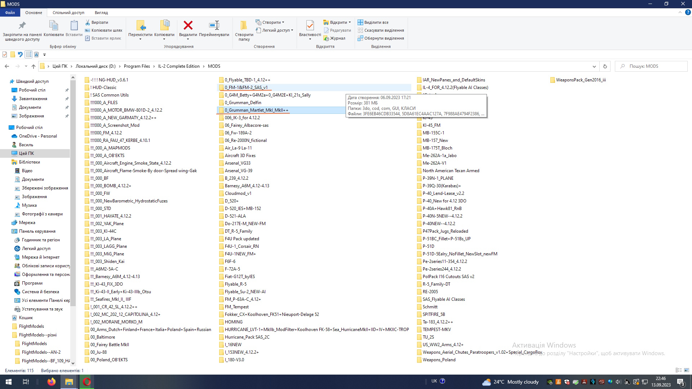This screenshot has width=692, height=389.
Task: Click Create folder (Створити папку) icon
Action: [x=244, y=25]
